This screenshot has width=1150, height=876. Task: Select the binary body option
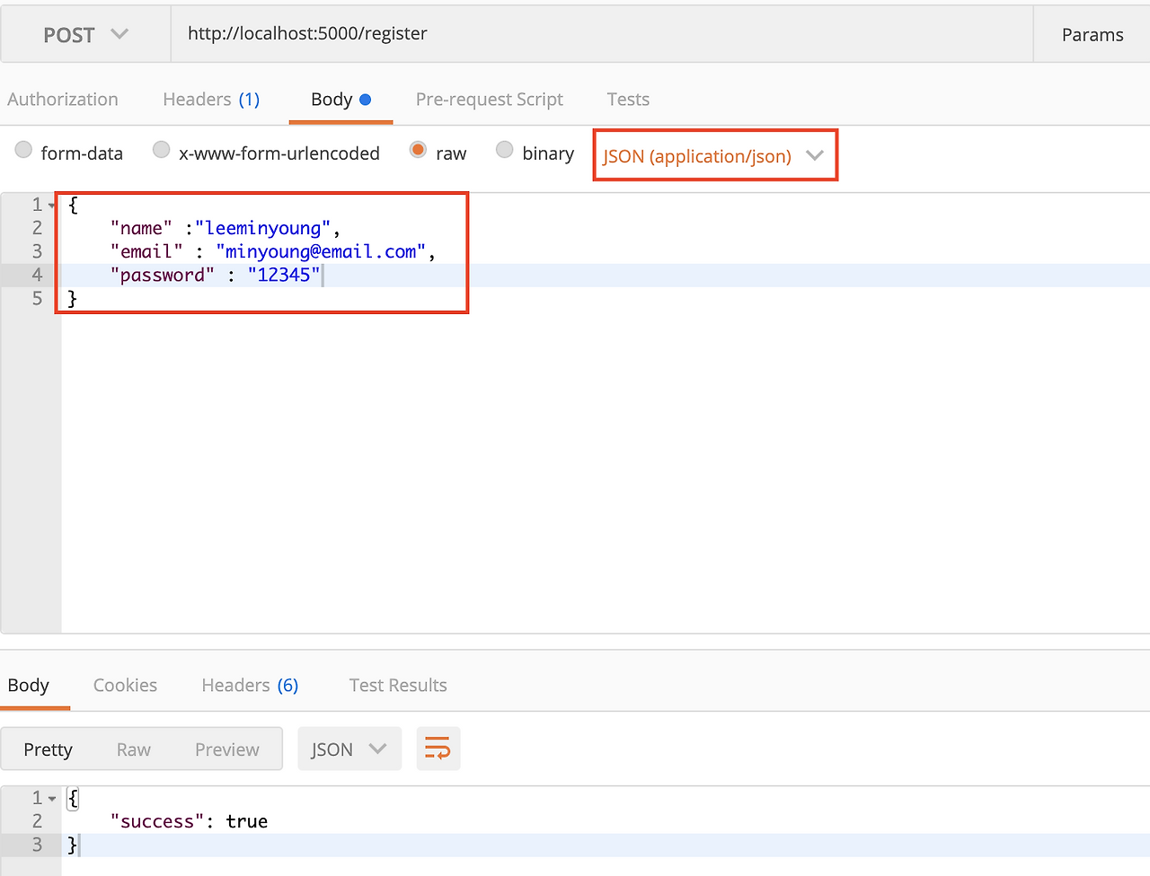[x=504, y=152]
